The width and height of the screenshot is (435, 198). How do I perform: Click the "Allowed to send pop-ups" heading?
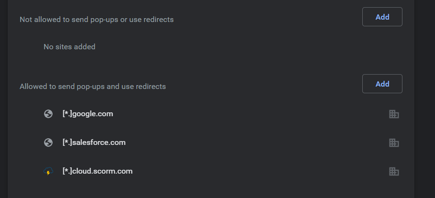coord(92,87)
